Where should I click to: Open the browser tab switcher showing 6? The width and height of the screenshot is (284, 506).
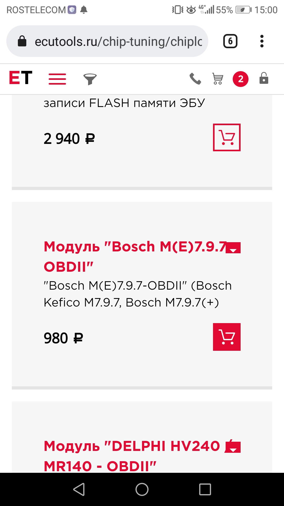[x=230, y=41]
